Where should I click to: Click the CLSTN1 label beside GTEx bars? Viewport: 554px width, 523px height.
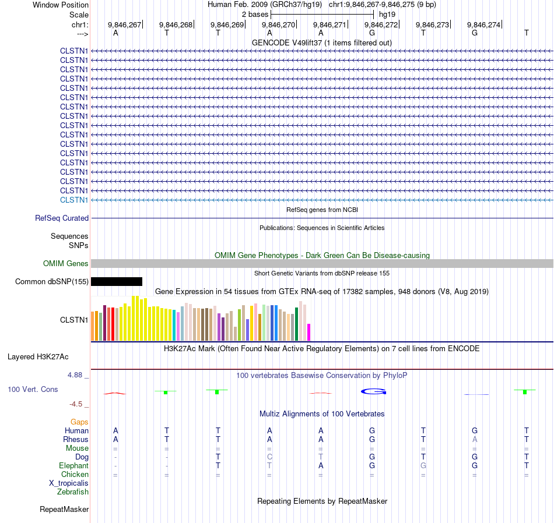coord(74,320)
